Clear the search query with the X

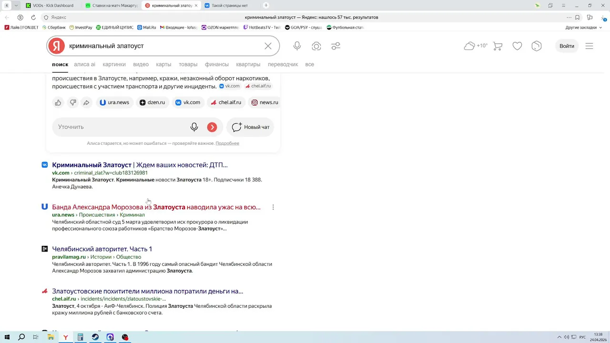268,46
